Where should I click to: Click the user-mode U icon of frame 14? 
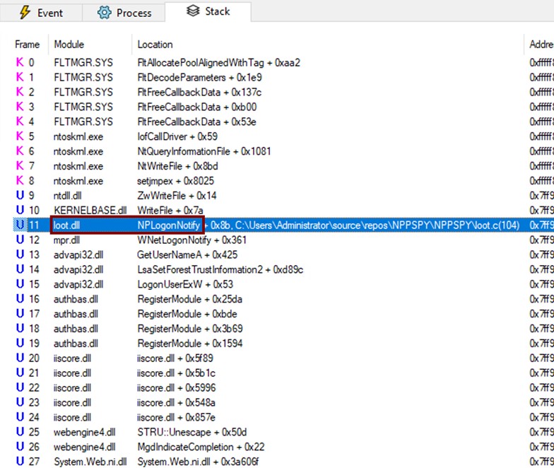point(20,269)
